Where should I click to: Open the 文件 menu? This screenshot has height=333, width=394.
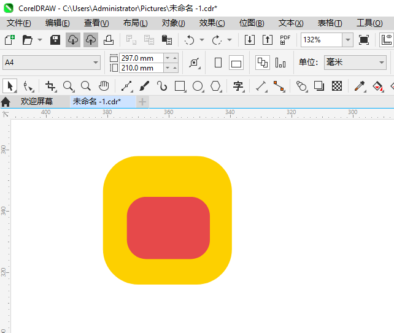(19, 23)
